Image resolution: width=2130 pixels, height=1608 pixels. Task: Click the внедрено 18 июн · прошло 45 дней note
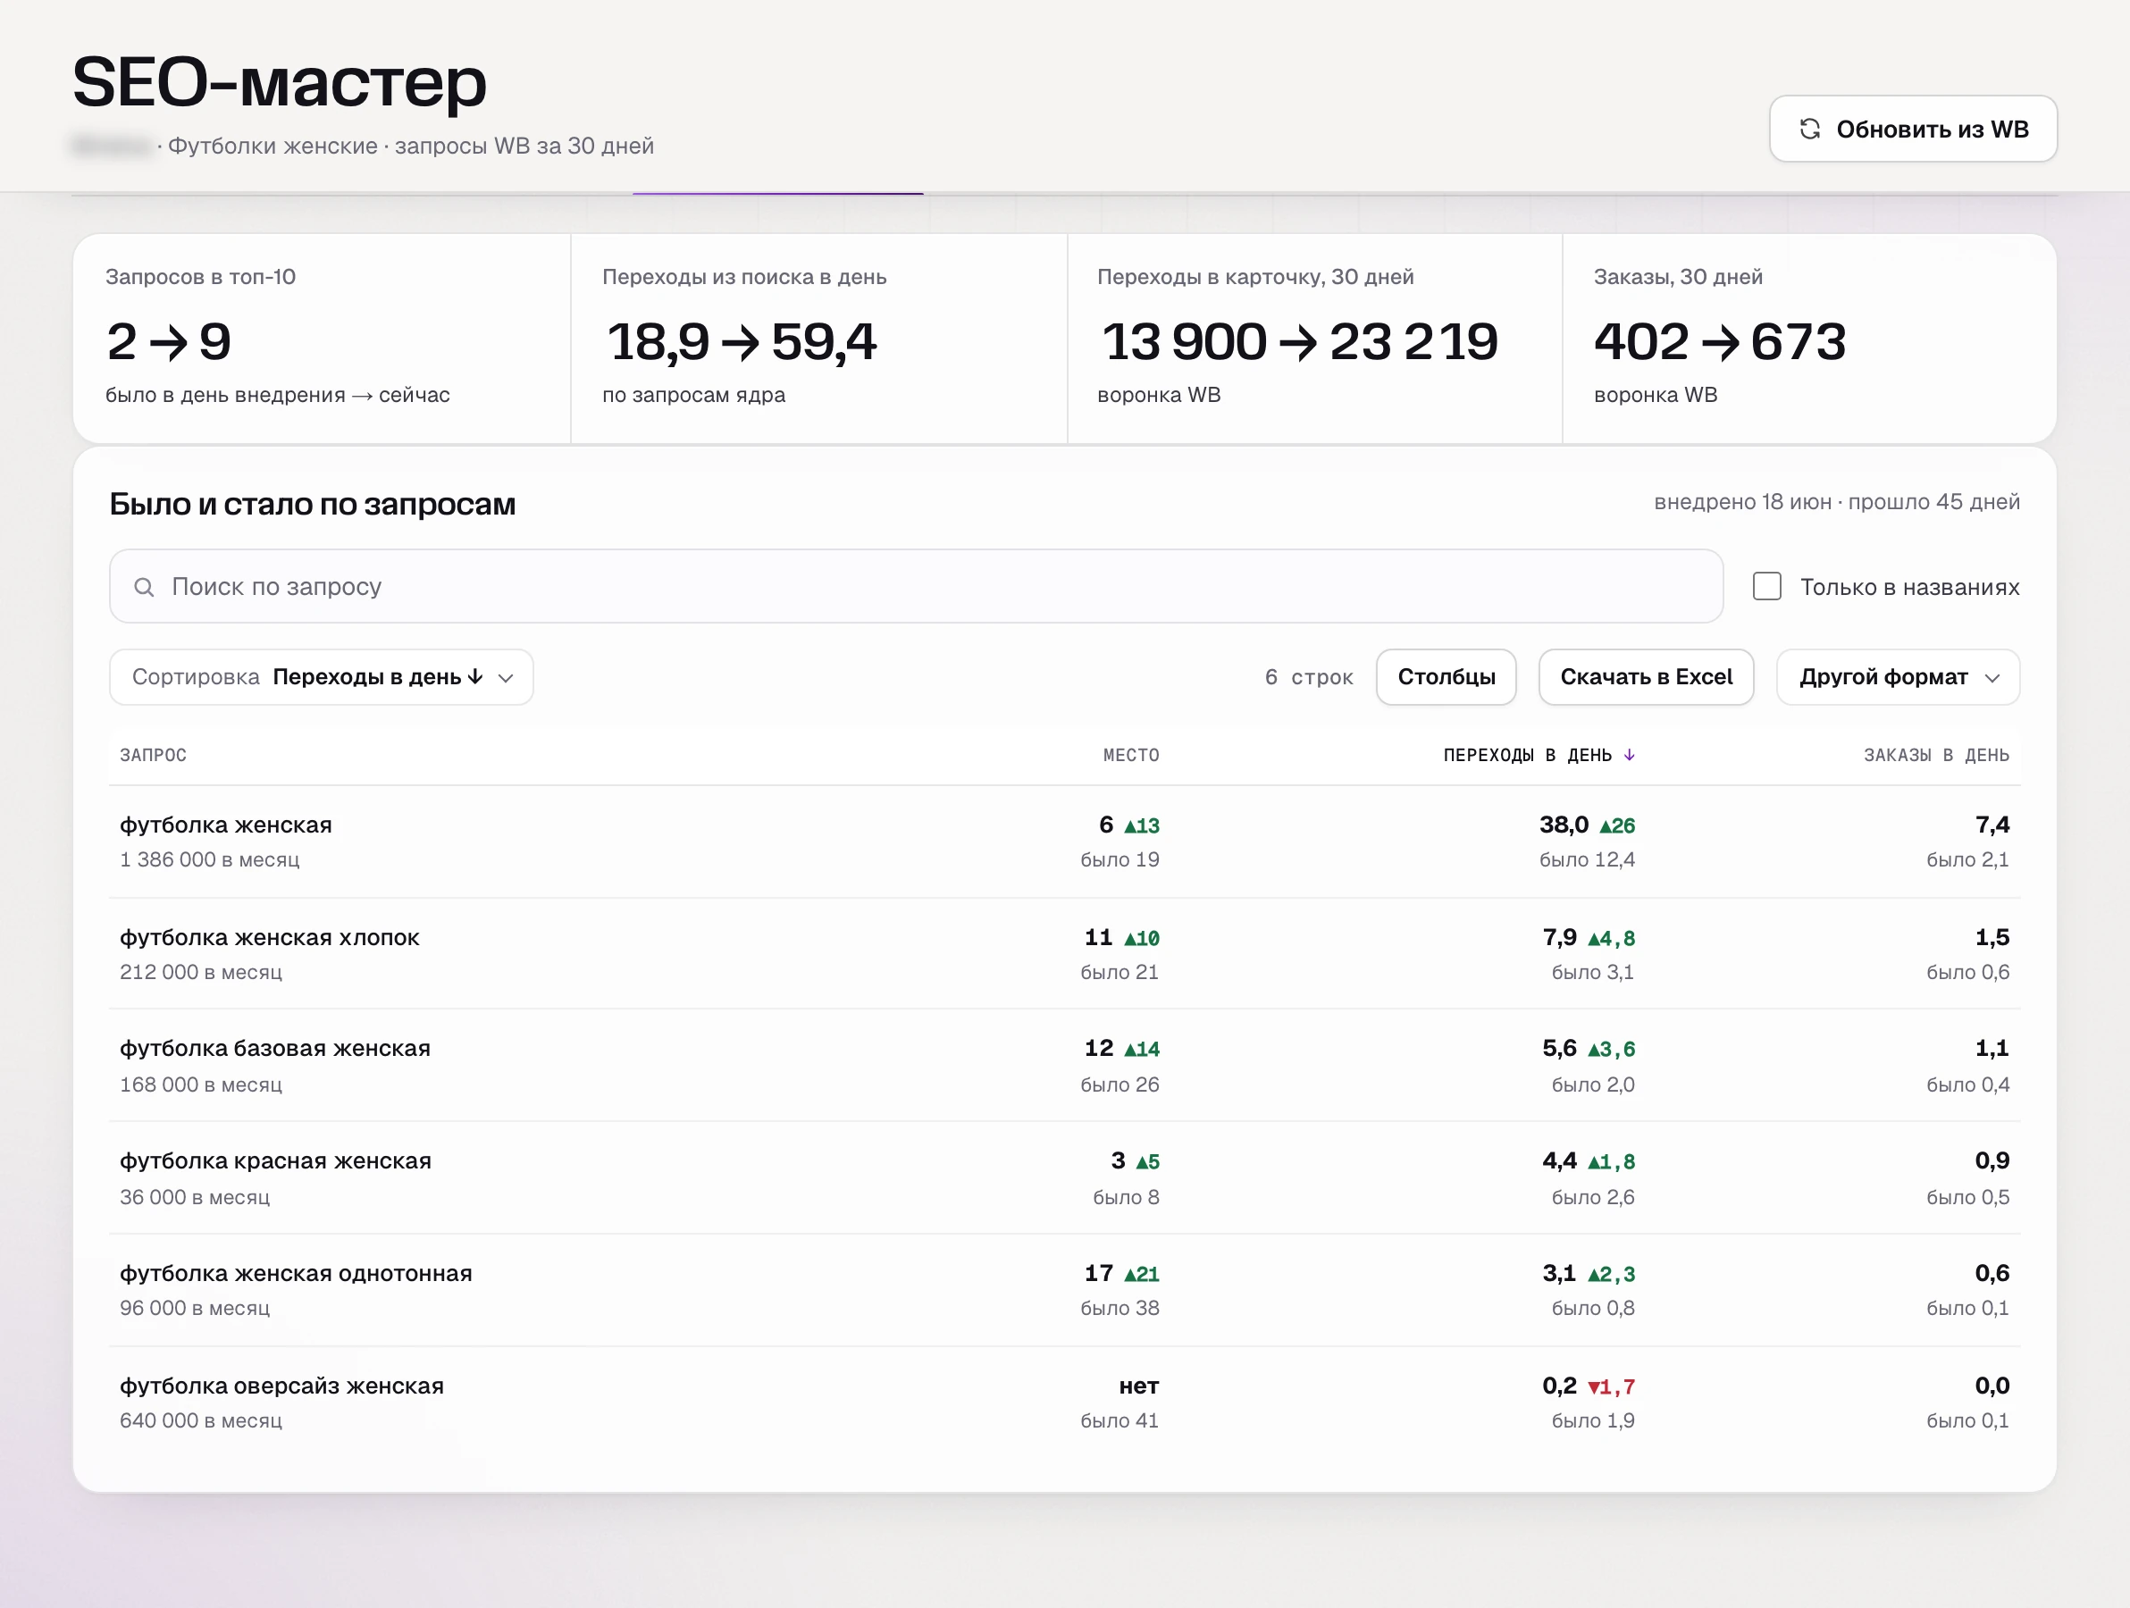point(1836,503)
